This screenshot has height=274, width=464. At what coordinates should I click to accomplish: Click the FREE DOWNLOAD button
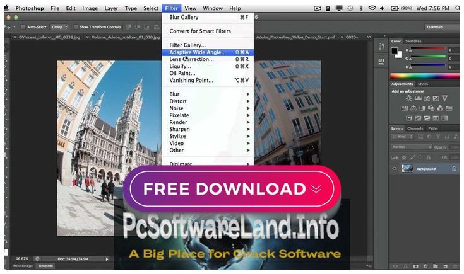point(232,189)
